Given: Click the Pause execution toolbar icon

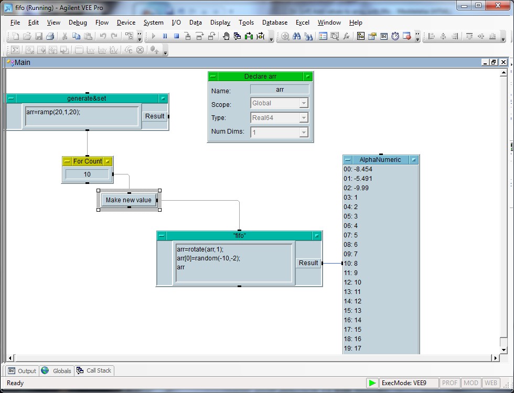Looking at the screenshot, I should click(x=165, y=36).
